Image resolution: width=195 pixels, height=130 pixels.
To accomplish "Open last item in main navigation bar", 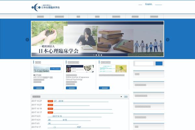I will tap(154, 17).
